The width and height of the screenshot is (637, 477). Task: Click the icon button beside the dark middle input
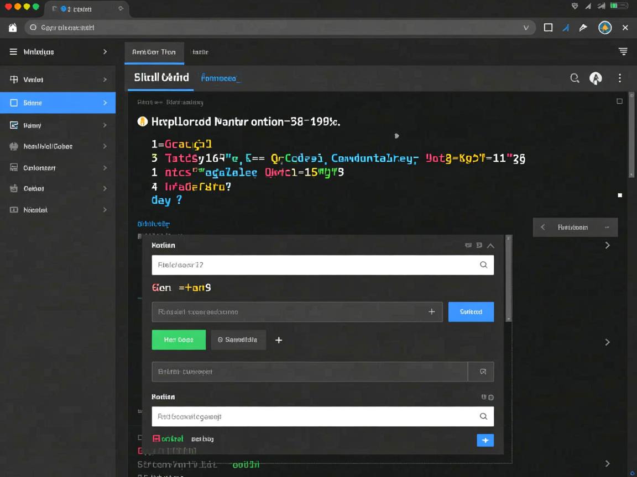click(x=482, y=372)
